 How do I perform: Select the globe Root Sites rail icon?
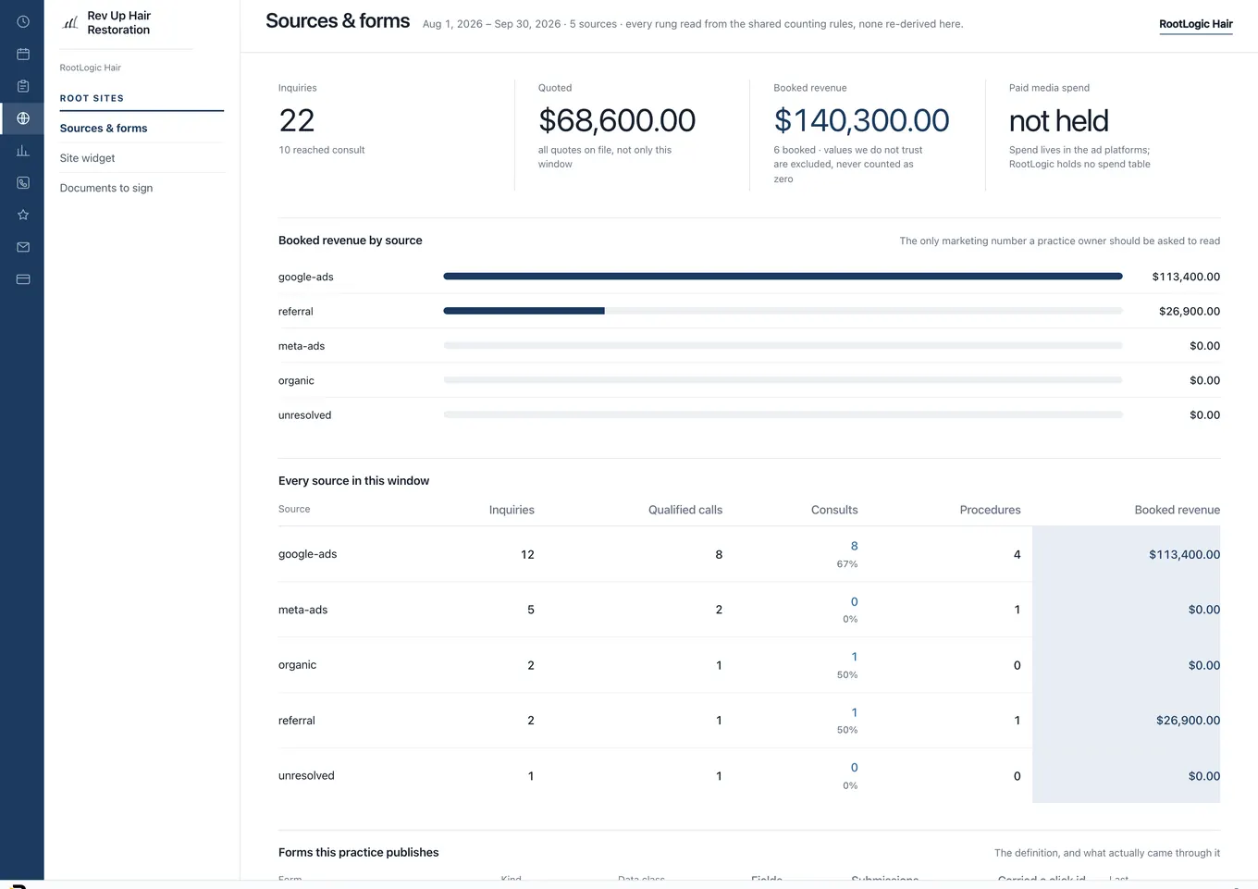pyautogui.click(x=23, y=118)
